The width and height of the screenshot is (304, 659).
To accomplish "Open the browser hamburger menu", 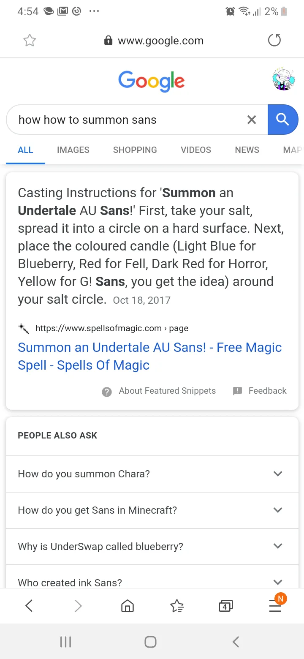I will tap(275, 606).
